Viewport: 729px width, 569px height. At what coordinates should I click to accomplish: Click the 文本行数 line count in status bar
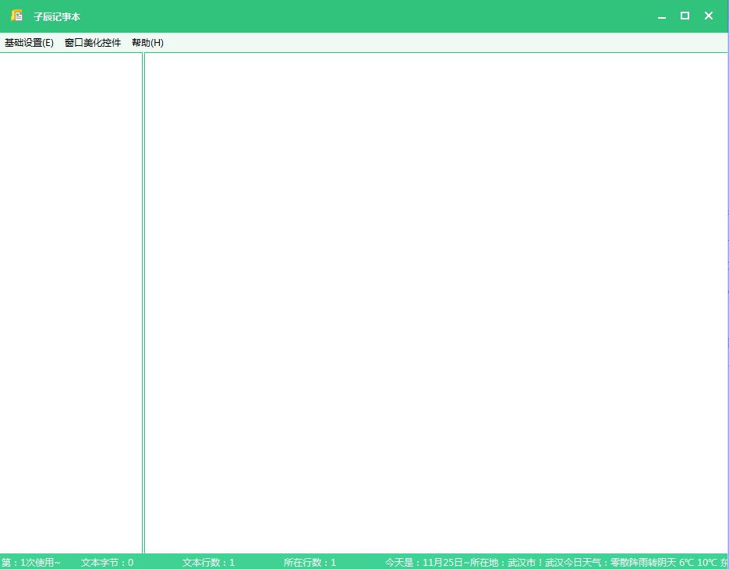click(208, 562)
